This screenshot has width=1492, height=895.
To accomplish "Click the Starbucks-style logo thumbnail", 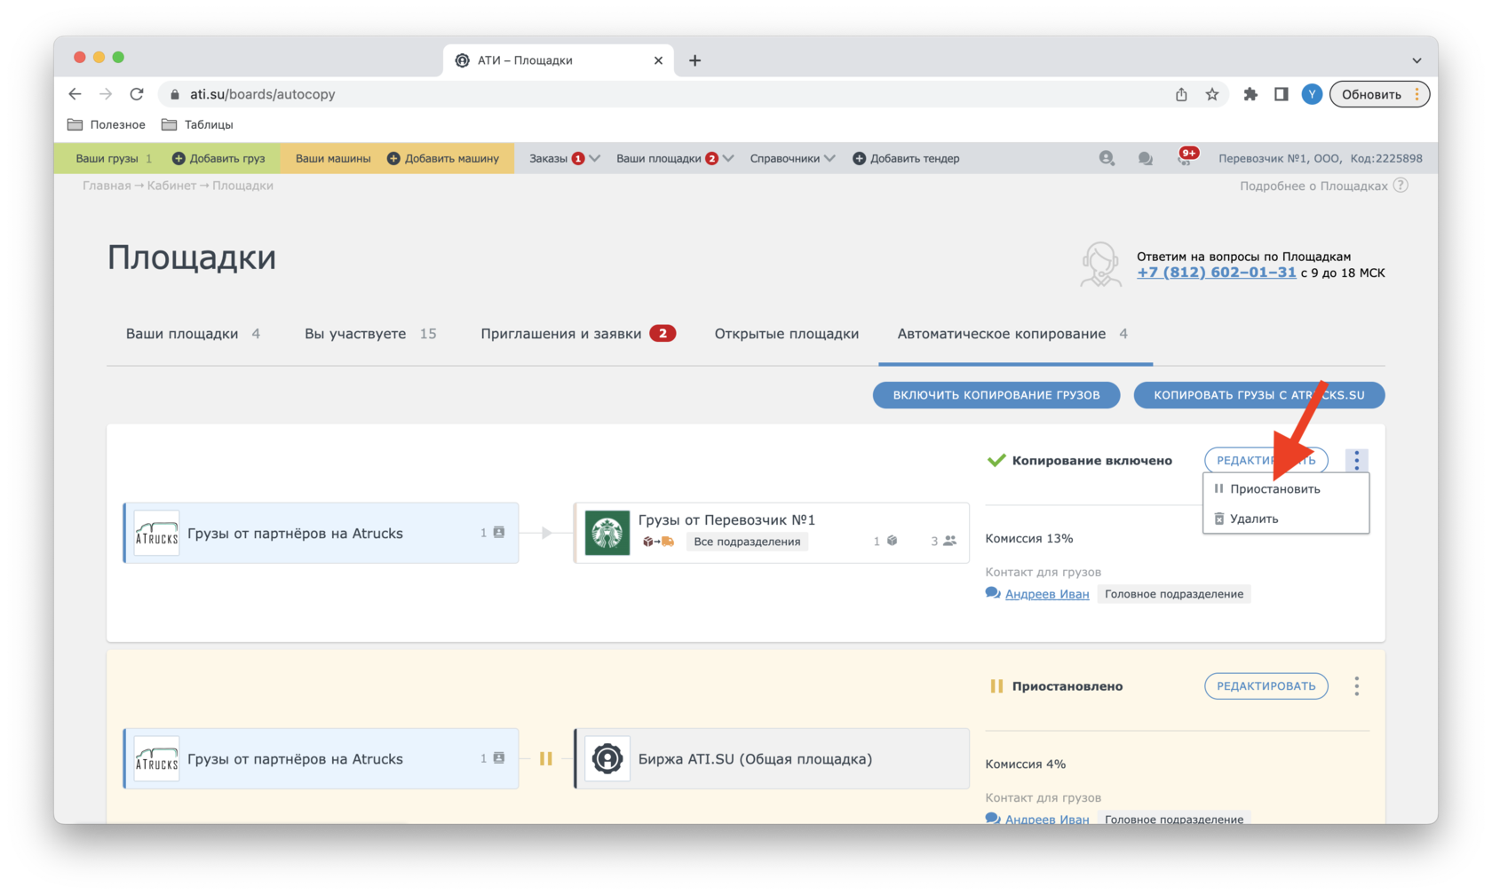I will 607,533.
